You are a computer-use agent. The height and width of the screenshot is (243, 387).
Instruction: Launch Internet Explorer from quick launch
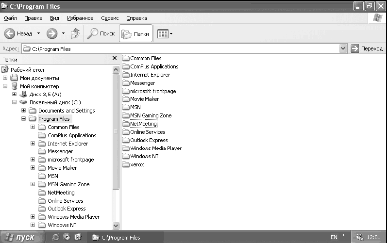pos(55,237)
